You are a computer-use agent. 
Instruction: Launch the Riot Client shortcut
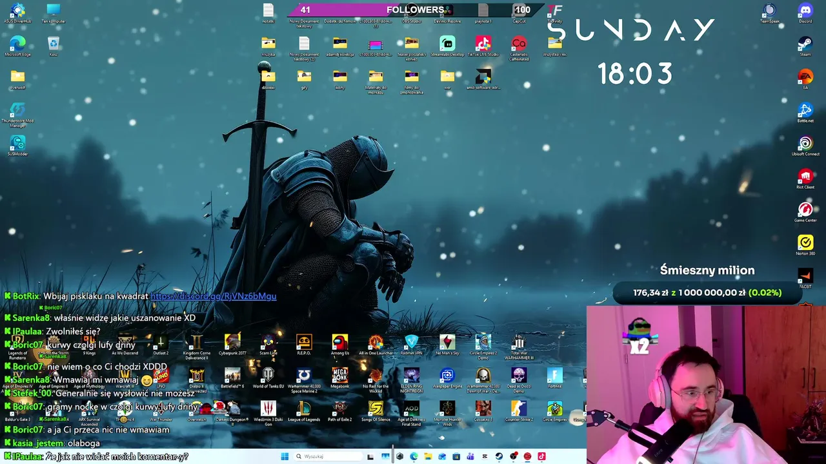point(805,179)
